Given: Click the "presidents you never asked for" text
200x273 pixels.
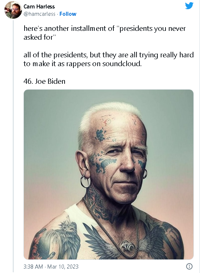Looking at the screenshot, I should click(105, 33).
